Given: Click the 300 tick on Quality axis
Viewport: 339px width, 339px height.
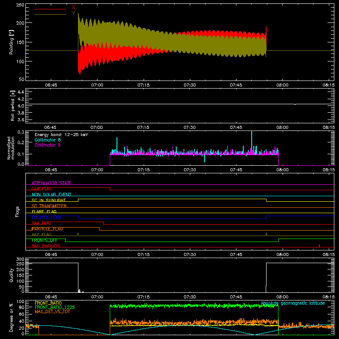Looking at the screenshot, I should [x=20, y=259].
